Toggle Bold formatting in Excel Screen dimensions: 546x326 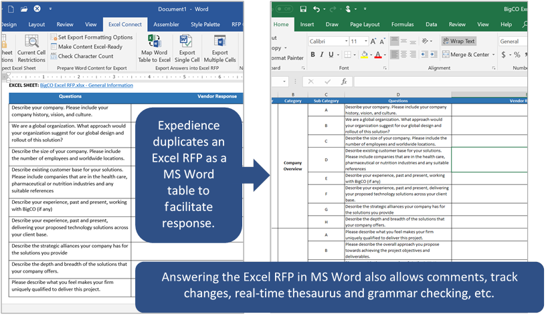(x=312, y=55)
